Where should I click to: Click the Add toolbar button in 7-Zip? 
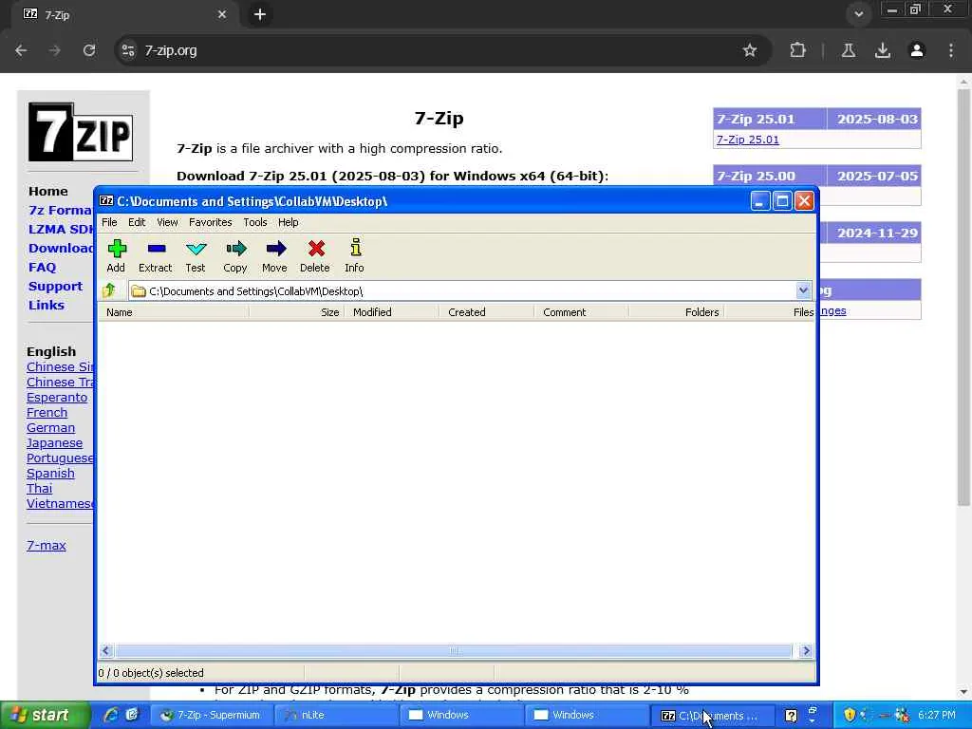(x=116, y=256)
